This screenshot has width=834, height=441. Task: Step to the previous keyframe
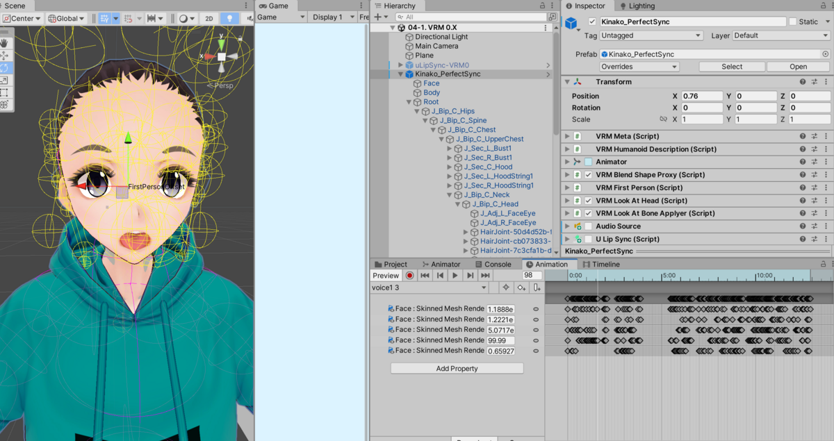coord(440,276)
